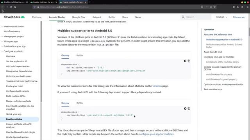
Task: Click the search magnifier icon
Action: pyautogui.click(x=183, y=17)
